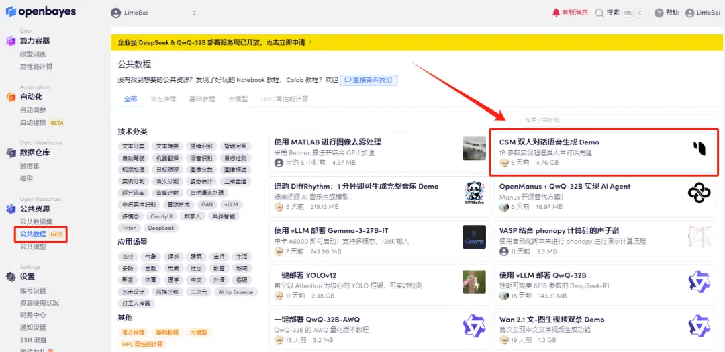
Task: Switch to the 全部 tab
Action: (x=130, y=99)
